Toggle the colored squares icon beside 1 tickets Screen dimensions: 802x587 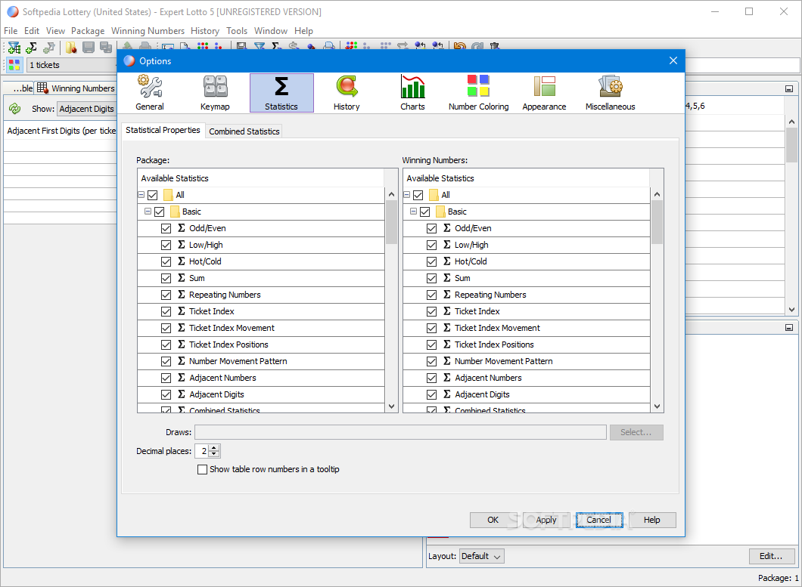[x=14, y=65]
